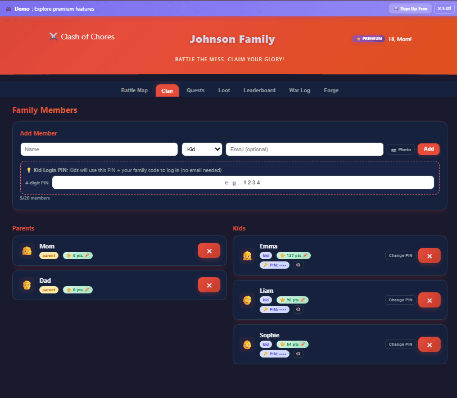
Task: Click Mom's avatar emoji
Action: pos(26,251)
